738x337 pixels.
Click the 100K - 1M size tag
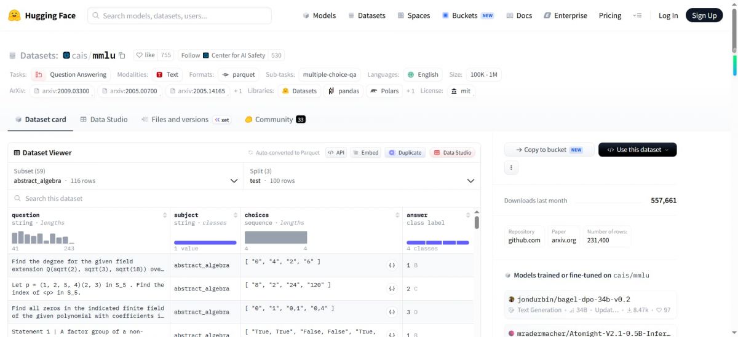[484, 75]
